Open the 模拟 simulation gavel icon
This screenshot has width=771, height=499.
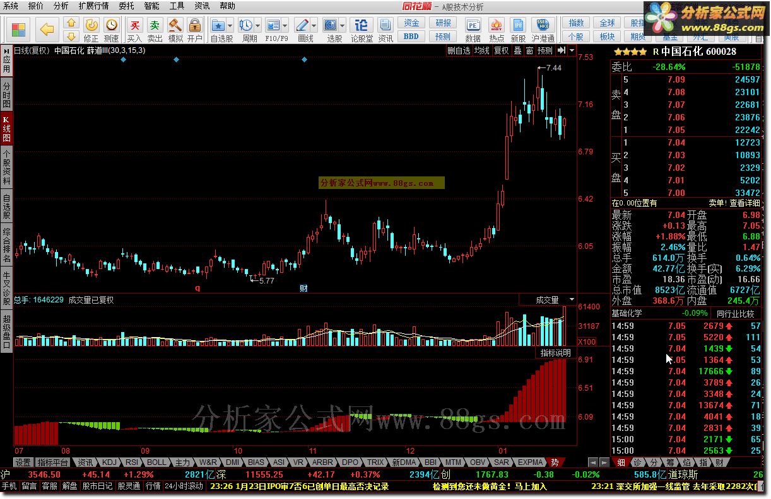175,29
